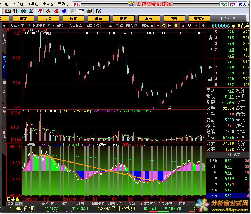The image size is (251, 214).
Task: Click 选择指标 in chart toolbar
Action: (x=92, y=26)
